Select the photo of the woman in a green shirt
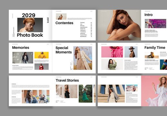The height and width of the screenshot is (116, 167). [x=112, y=64]
